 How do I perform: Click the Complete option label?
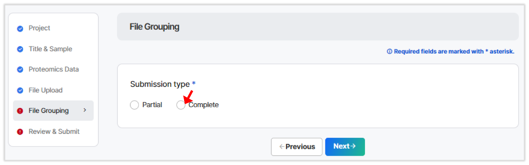[x=203, y=105]
